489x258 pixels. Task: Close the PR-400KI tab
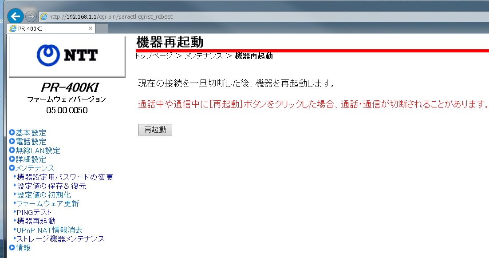pos(91,28)
